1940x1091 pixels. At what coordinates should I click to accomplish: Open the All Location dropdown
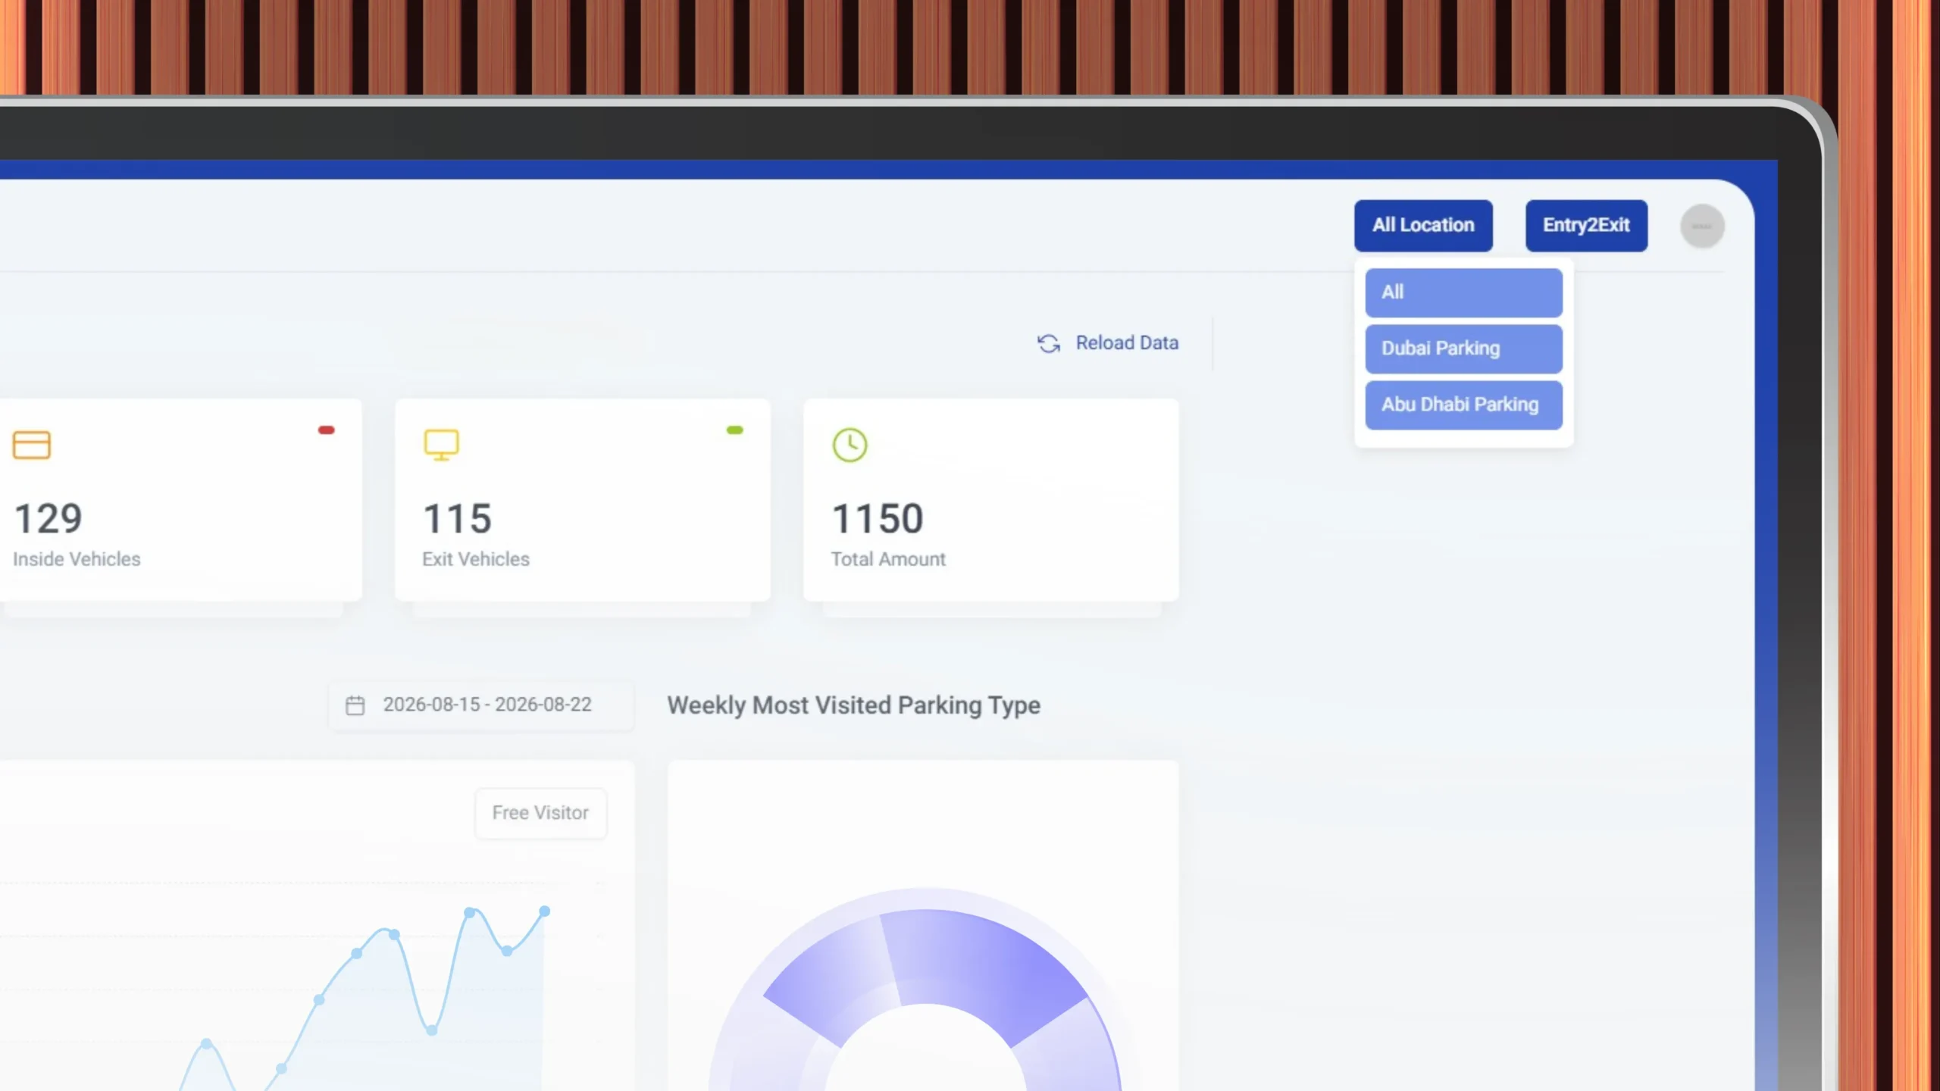1423,225
